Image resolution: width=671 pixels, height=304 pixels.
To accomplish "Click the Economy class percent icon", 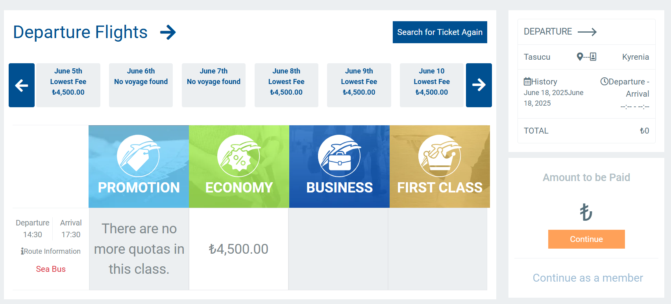I will point(238,156).
